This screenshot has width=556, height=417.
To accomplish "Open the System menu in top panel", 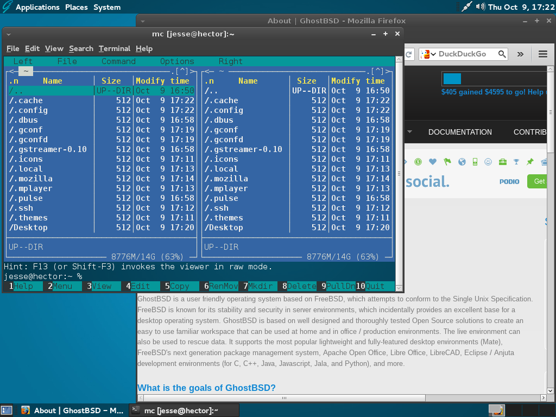I will [x=107, y=7].
